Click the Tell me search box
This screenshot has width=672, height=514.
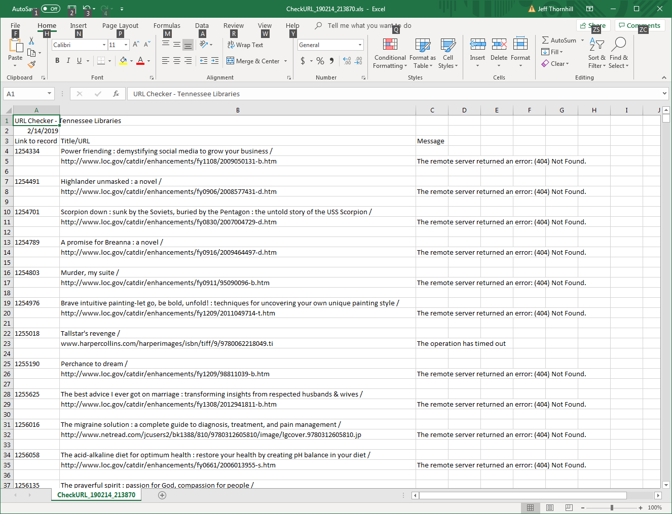point(369,25)
